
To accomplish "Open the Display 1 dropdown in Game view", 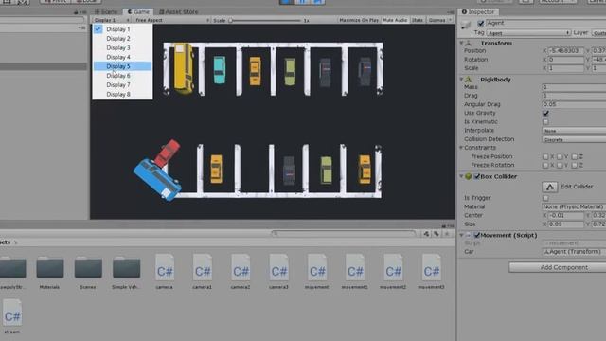I will (112, 20).
